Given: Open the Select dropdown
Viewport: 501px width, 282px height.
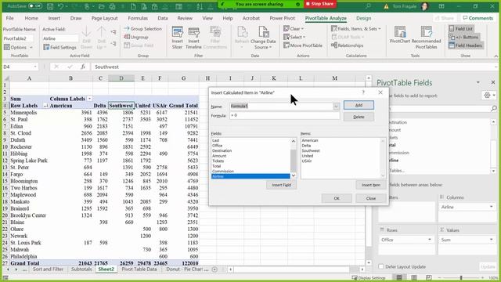Looking at the screenshot, I should [294, 37].
